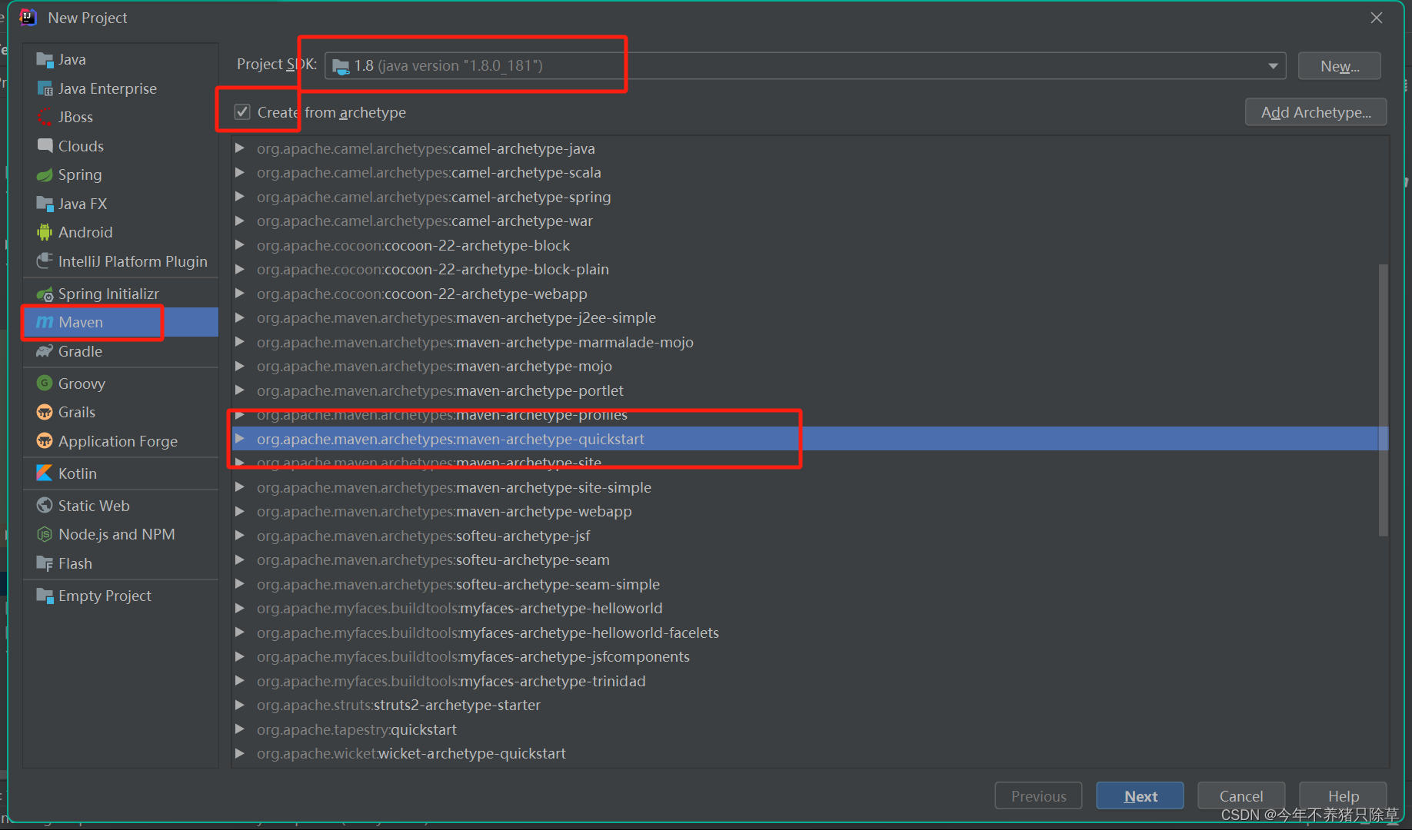Click the Java FX icon
The width and height of the screenshot is (1412, 830).
click(x=45, y=204)
